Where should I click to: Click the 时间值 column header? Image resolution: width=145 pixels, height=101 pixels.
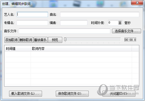(17, 49)
